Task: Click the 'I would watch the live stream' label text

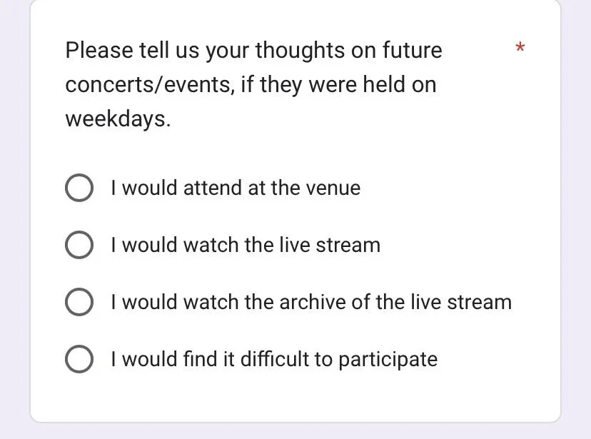Action: coord(246,245)
